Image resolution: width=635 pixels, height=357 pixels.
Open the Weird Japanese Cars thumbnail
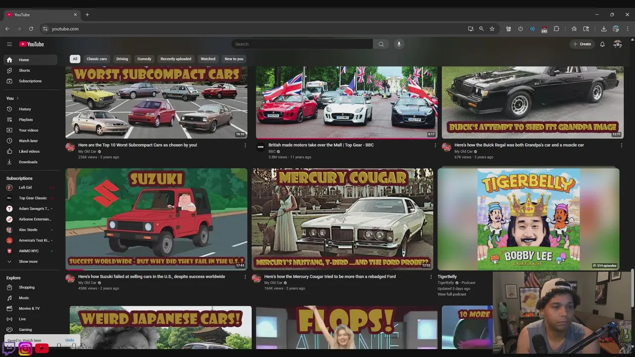(x=161, y=328)
